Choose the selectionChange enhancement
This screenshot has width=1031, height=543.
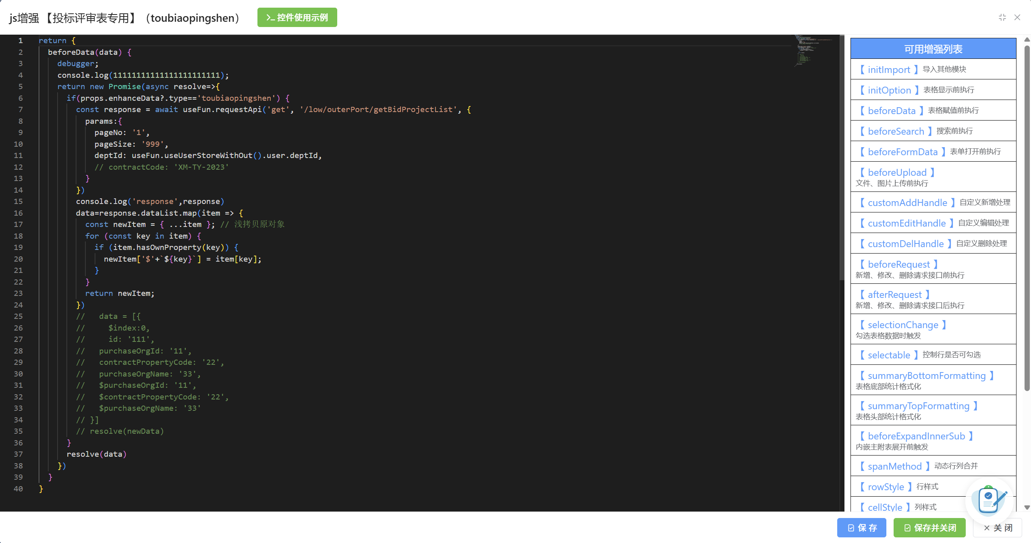(x=902, y=325)
